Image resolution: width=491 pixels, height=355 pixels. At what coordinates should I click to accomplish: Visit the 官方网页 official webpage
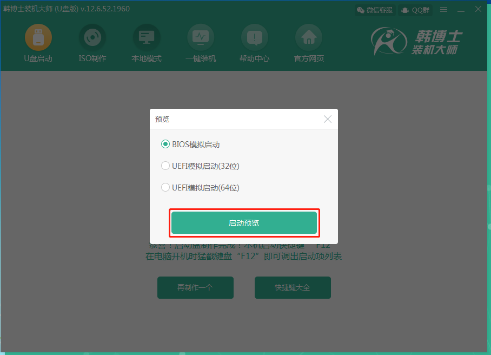pyautogui.click(x=308, y=43)
